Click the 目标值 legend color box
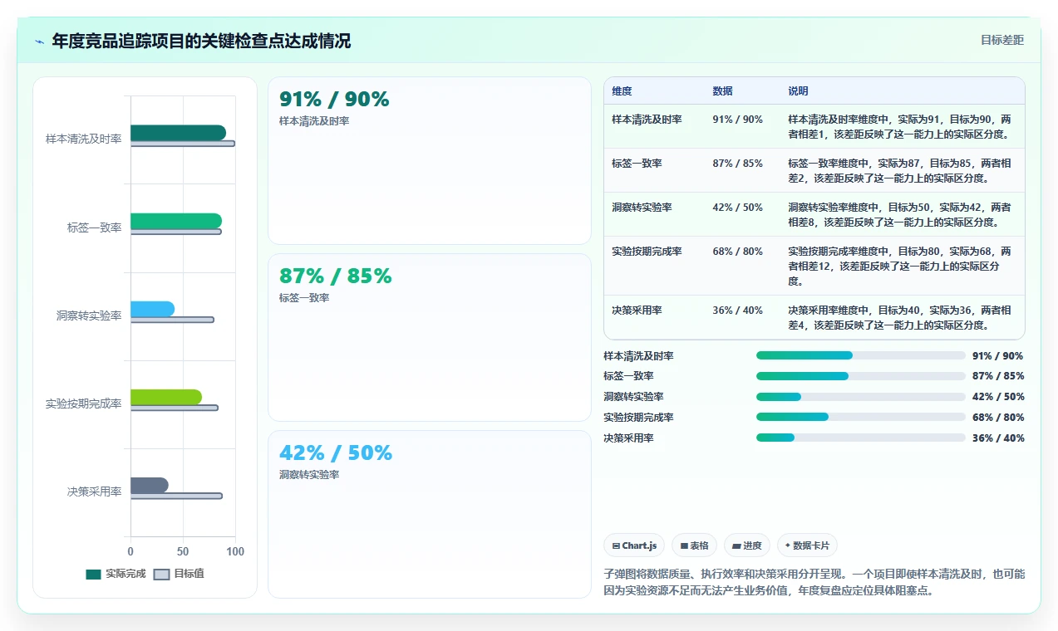The width and height of the screenshot is (1058, 631). 161,574
